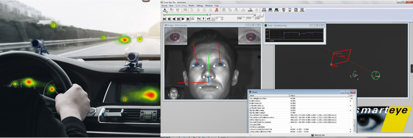The height and width of the screenshot is (138, 413).
Task: Open the image view toolbar icon
Action: click(264, 10)
